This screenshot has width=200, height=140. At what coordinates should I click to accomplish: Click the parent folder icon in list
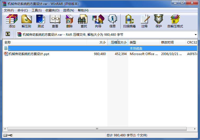[x=6, y=48]
